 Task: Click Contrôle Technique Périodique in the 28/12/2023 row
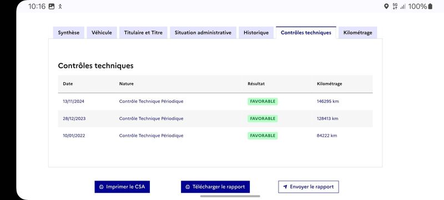[151, 118]
